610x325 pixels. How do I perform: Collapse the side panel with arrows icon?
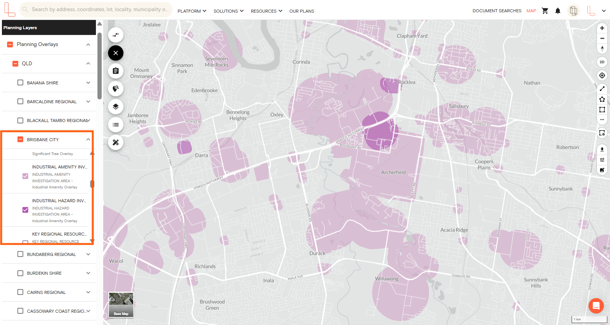point(115,35)
